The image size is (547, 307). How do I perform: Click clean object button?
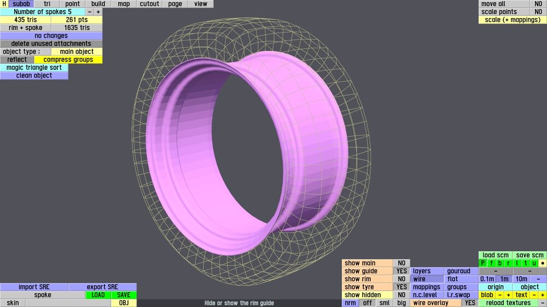[x=34, y=75]
